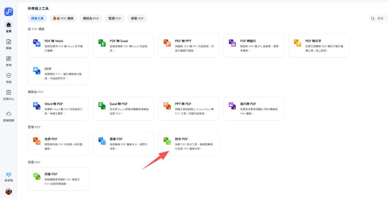Open the user avatar profile

9,191
